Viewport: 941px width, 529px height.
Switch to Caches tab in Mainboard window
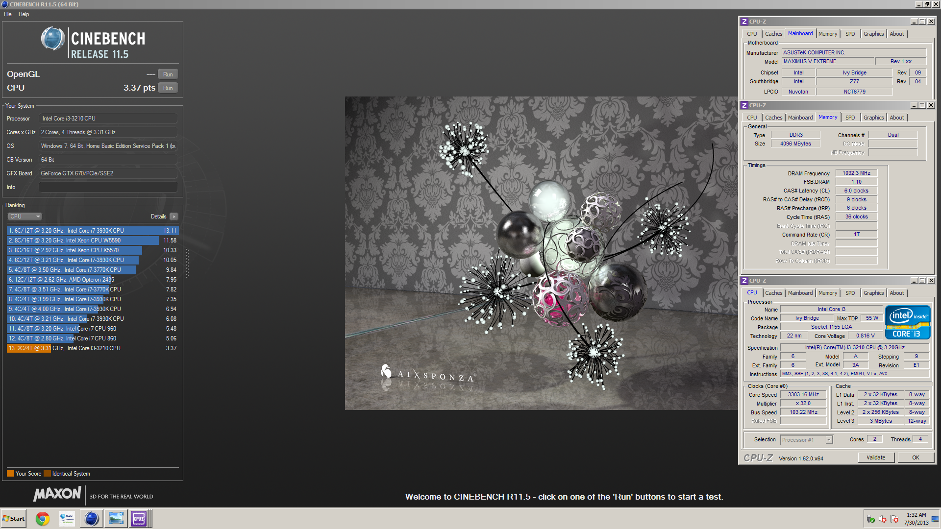pos(773,34)
